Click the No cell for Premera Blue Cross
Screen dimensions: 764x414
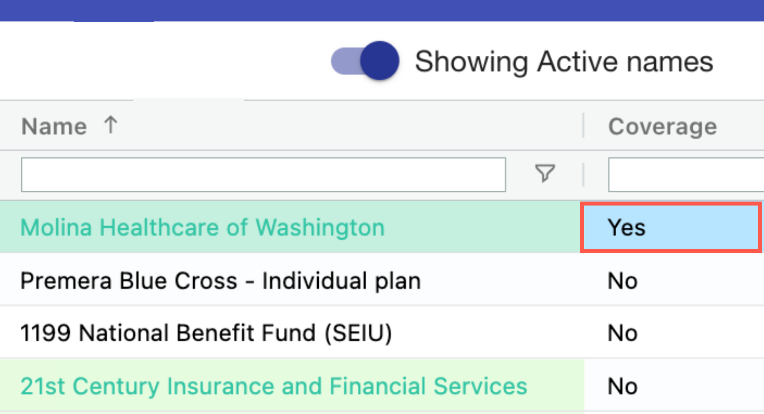click(623, 281)
